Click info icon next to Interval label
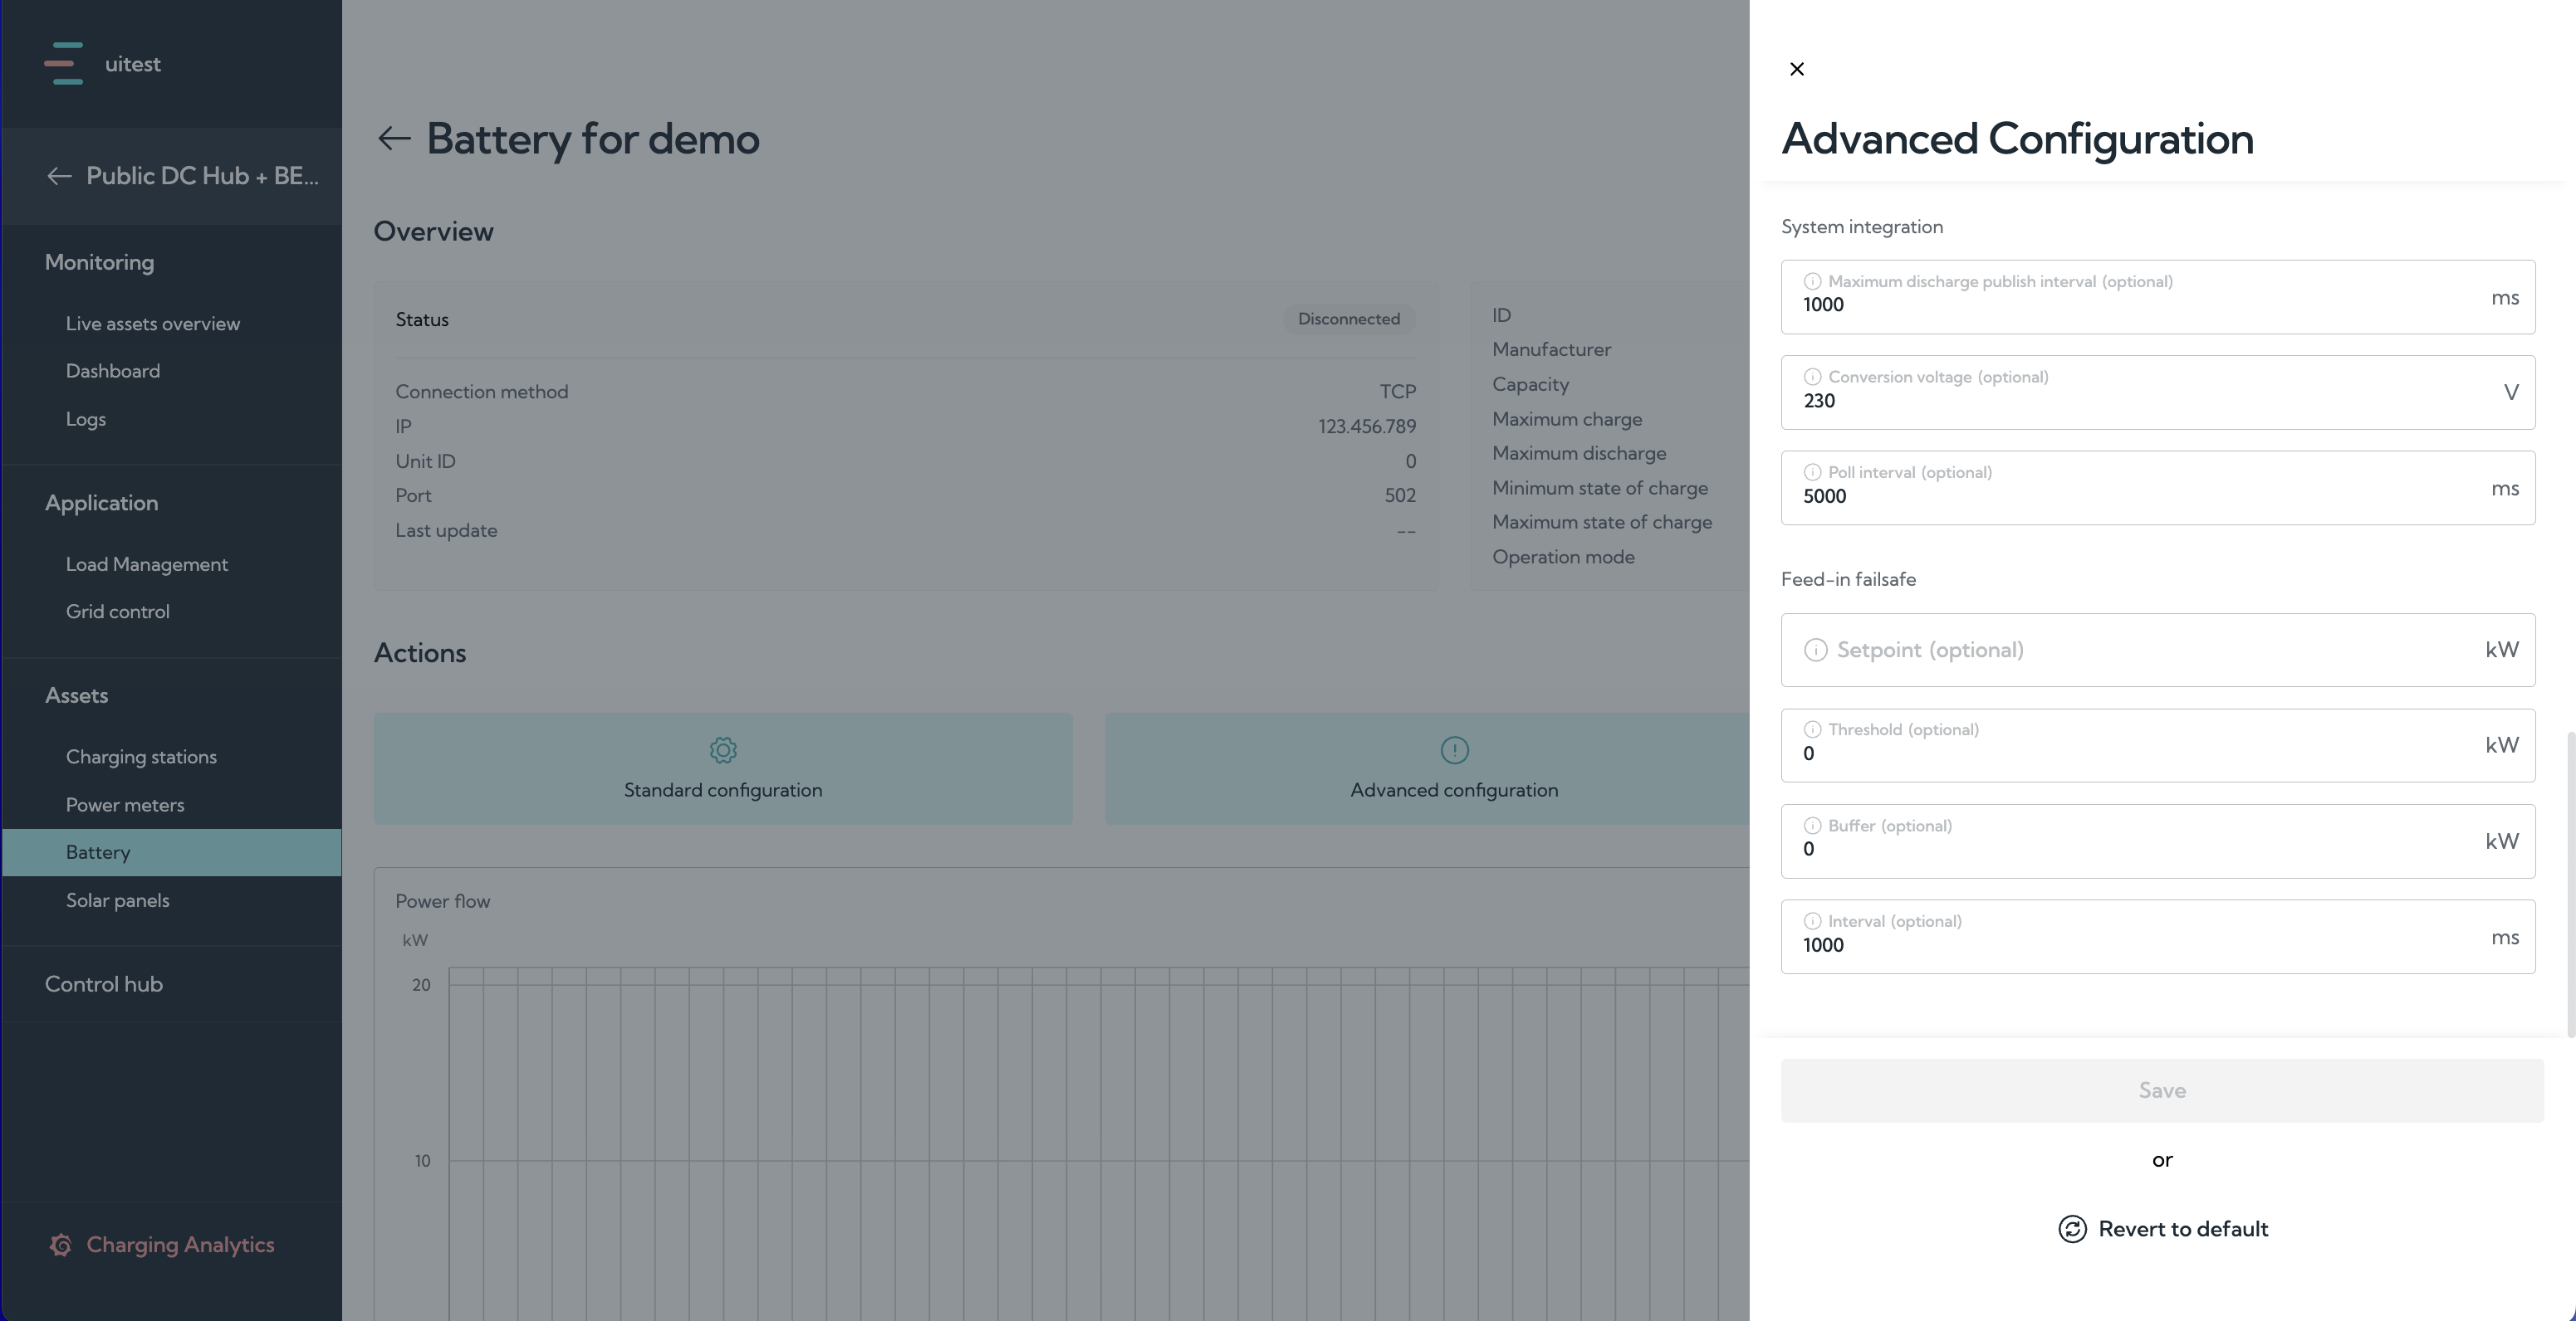 pyautogui.click(x=1812, y=921)
